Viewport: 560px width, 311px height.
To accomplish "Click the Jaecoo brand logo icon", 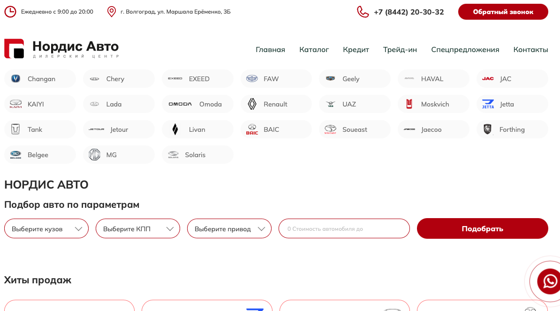I will pos(409,129).
